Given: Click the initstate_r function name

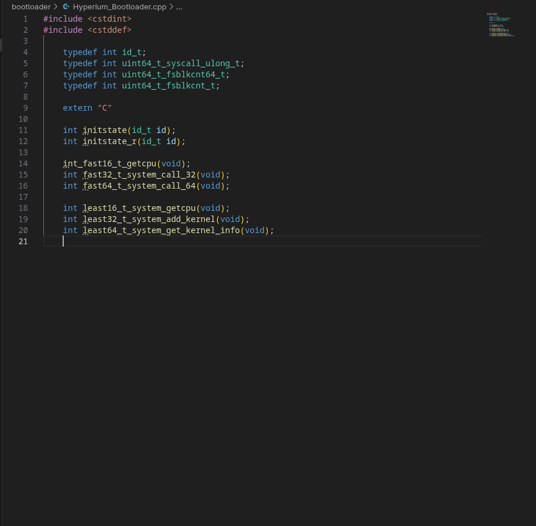Looking at the screenshot, I should [x=109, y=141].
